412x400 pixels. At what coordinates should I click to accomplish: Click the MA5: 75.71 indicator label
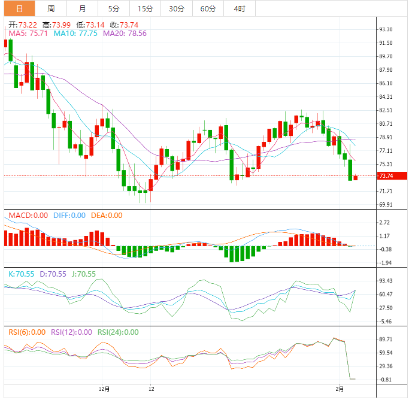point(28,34)
